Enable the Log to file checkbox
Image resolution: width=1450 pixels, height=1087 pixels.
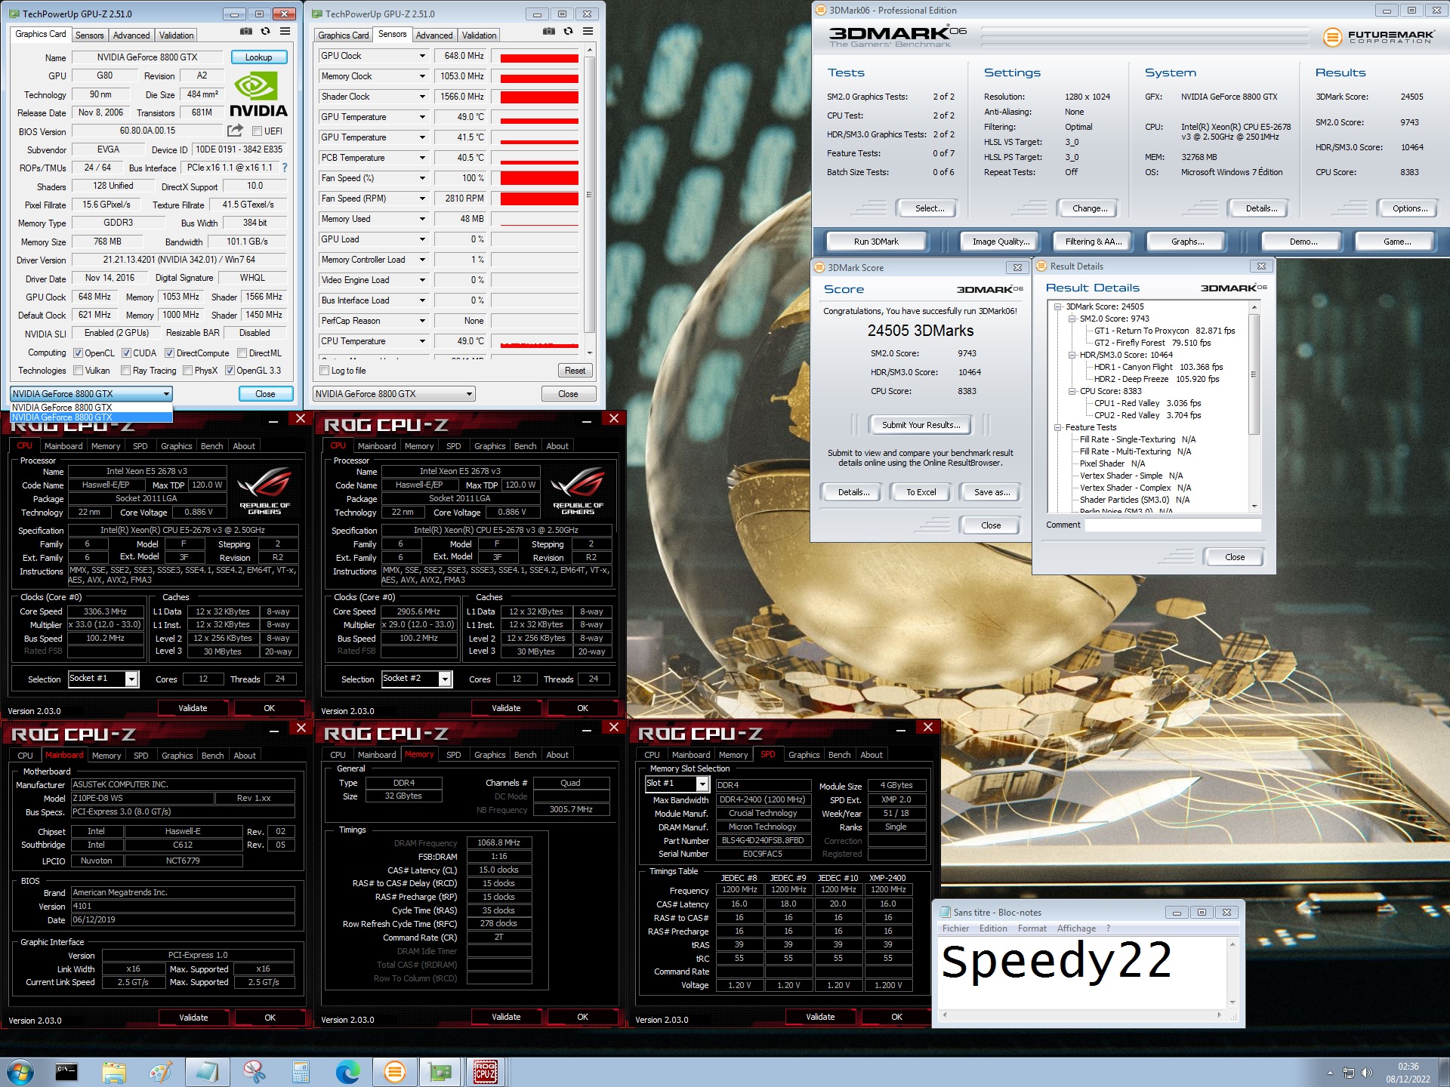(x=325, y=371)
